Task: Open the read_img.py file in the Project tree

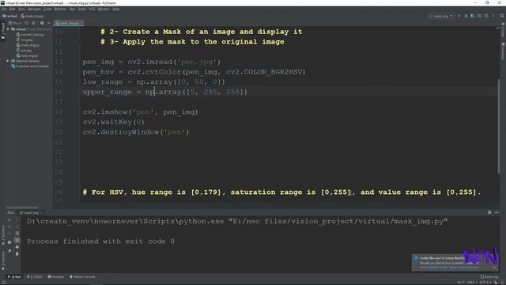Action: click(x=27, y=55)
